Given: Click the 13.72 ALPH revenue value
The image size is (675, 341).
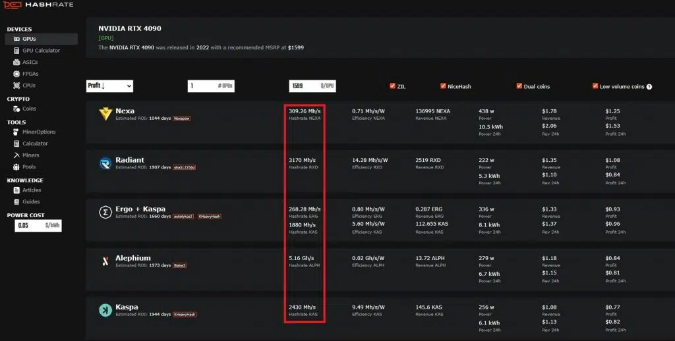Looking at the screenshot, I should click(x=430, y=259).
